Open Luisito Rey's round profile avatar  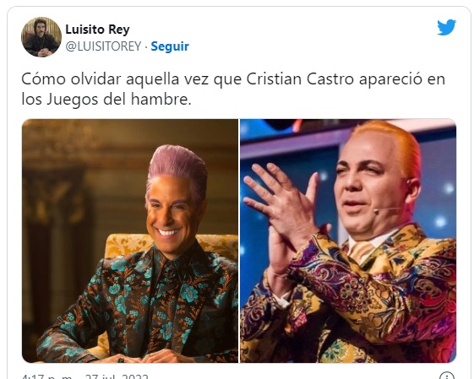pyautogui.click(x=41, y=37)
